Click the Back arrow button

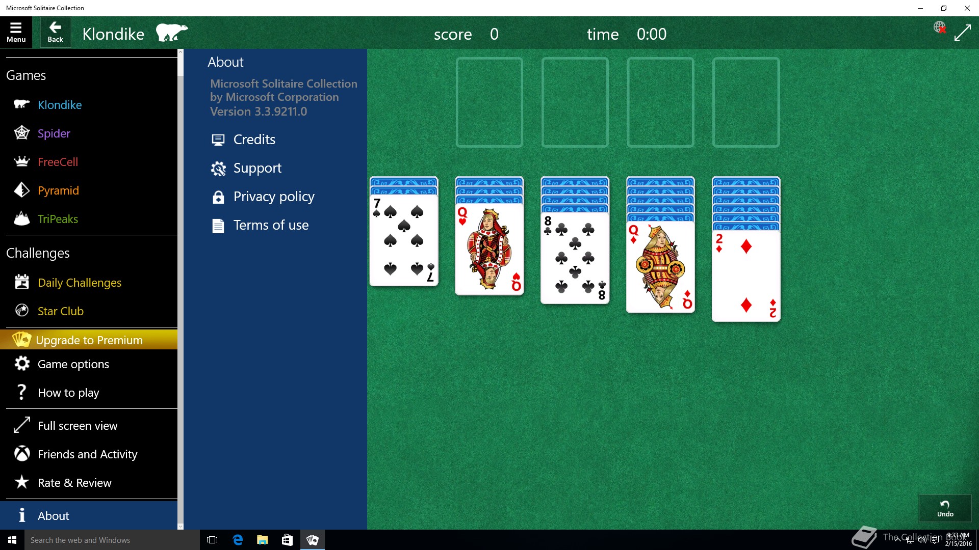[x=55, y=33]
